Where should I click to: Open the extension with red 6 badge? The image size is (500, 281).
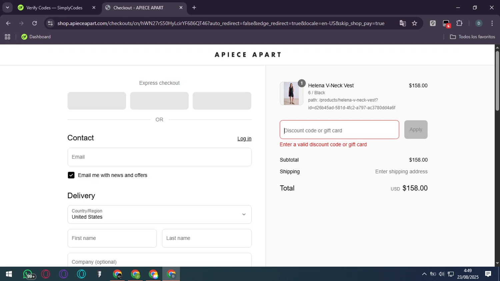(x=446, y=23)
